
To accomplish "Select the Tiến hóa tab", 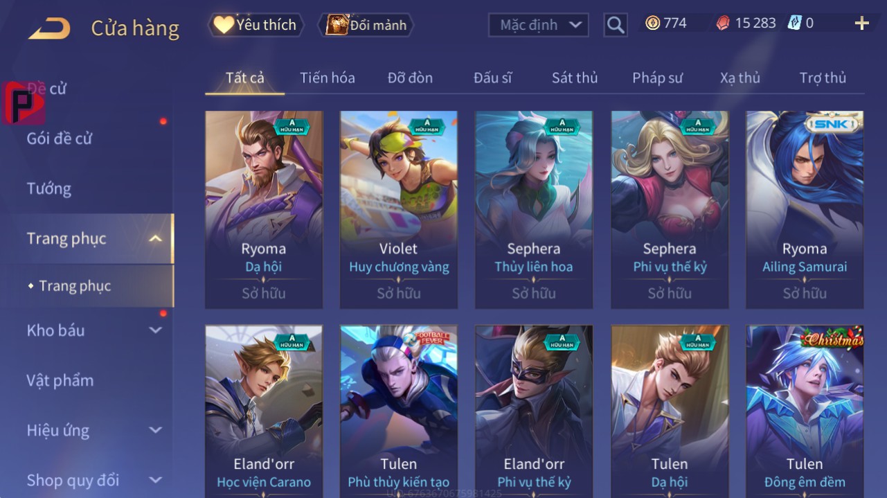I will [x=328, y=78].
